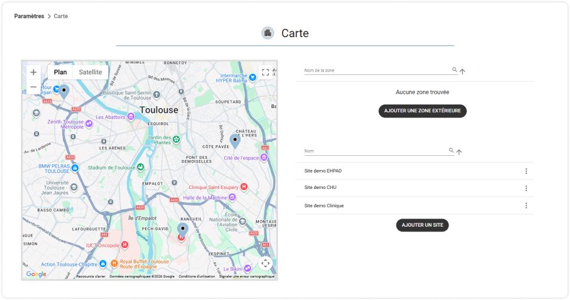Click the map marker near Rangueil

(x=183, y=230)
